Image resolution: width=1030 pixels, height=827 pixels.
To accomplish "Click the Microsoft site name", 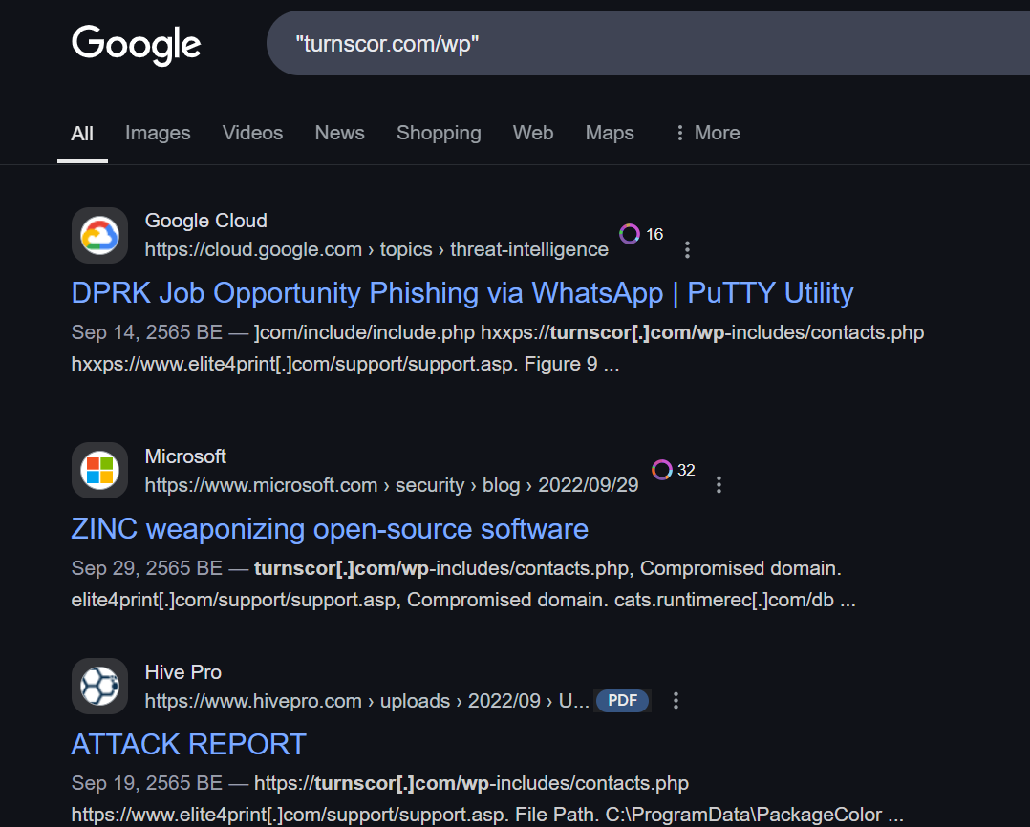I will coord(185,456).
